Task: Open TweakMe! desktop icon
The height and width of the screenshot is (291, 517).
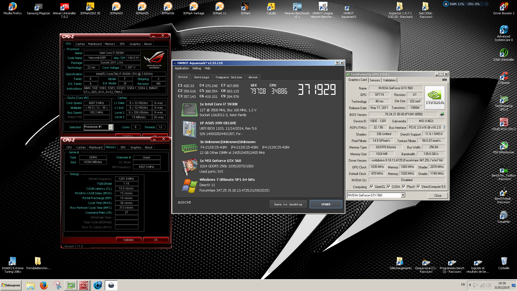Action: [x=504, y=217]
